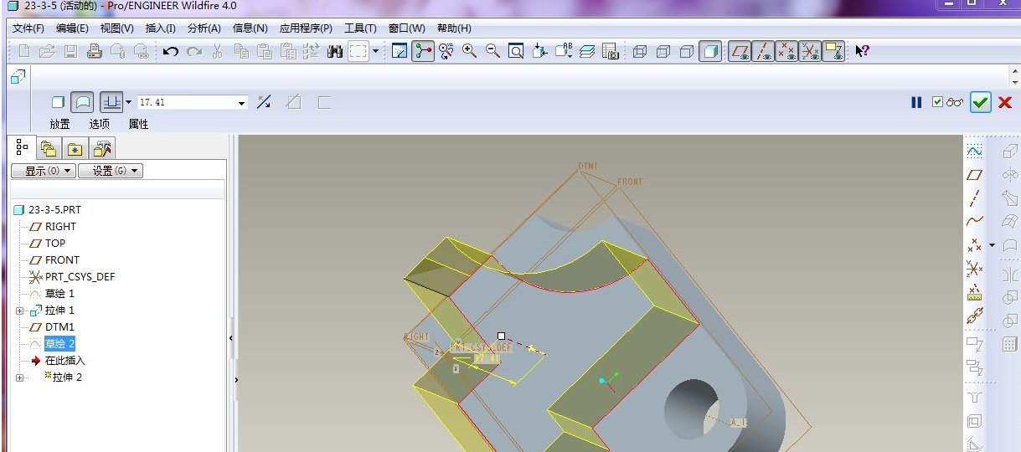
Task: Click the Undo arrow in the toolbar
Action: click(x=171, y=52)
